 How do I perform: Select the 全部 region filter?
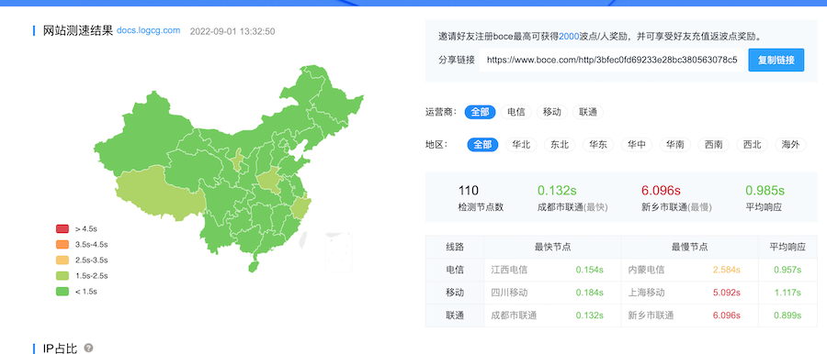(x=482, y=145)
